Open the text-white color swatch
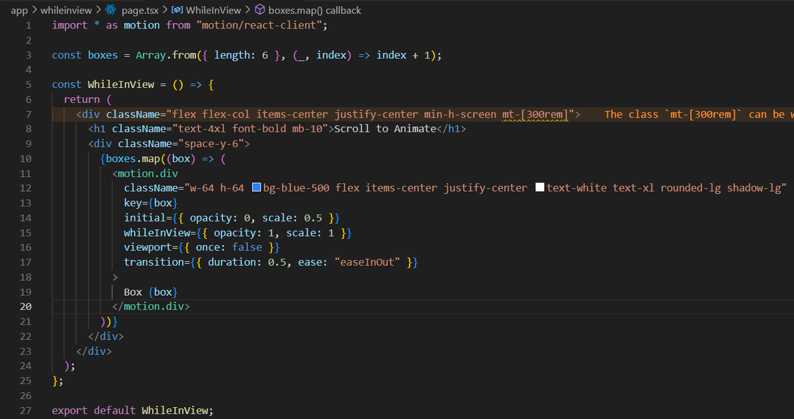This screenshot has width=794, height=419. click(540, 188)
